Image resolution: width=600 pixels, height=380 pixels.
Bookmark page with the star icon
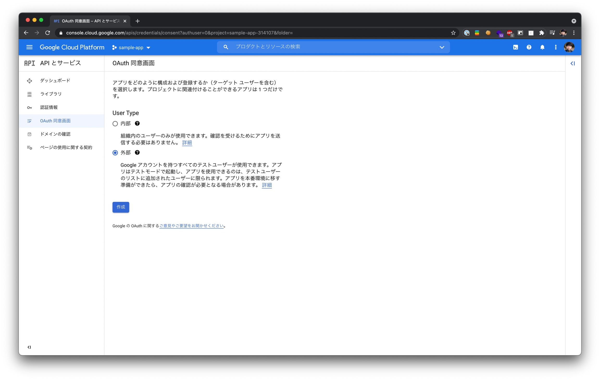pos(453,33)
